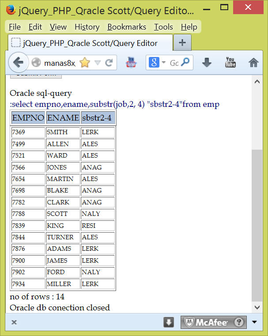Click the red YouTube downloader toolbar icon

pos(131,62)
